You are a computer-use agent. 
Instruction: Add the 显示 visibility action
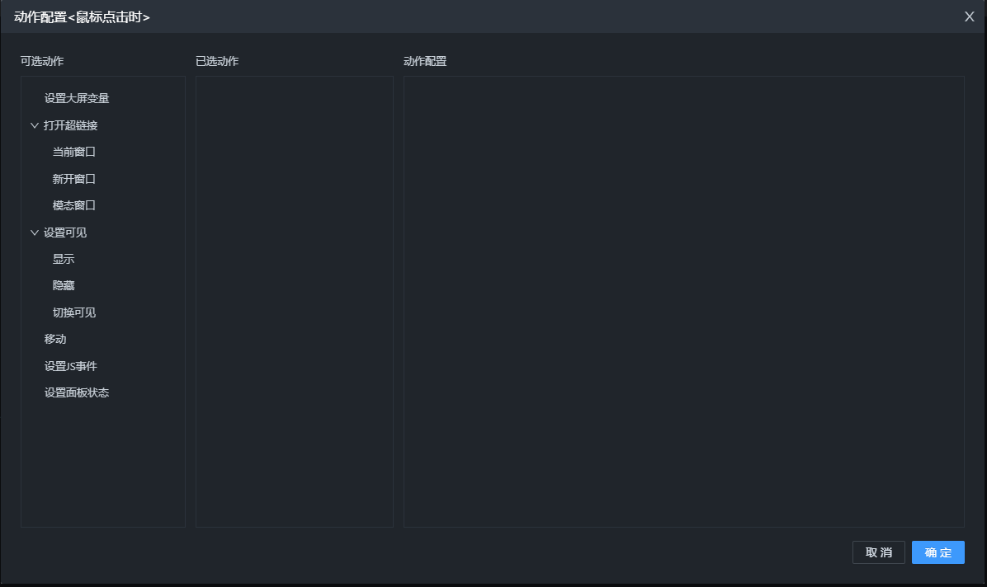[64, 259]
